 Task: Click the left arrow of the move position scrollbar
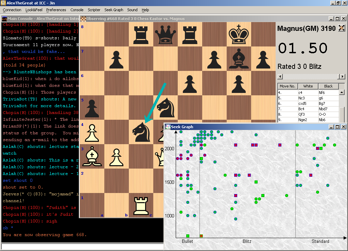coord(280,77)
